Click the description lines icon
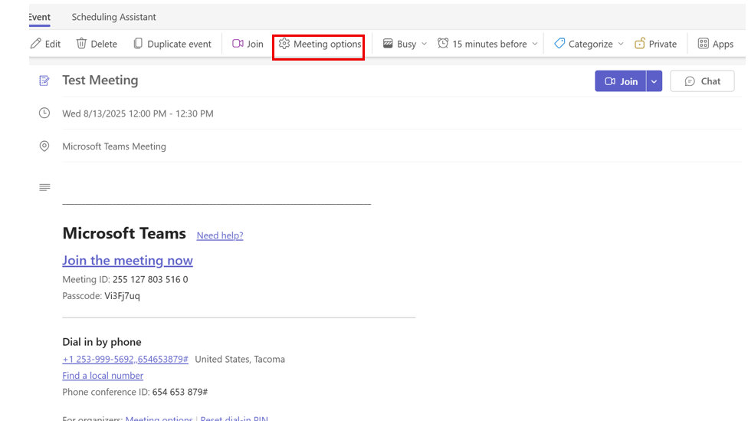Image resolution: width=748 pixels, height=421 pixels. click(44, 187)
